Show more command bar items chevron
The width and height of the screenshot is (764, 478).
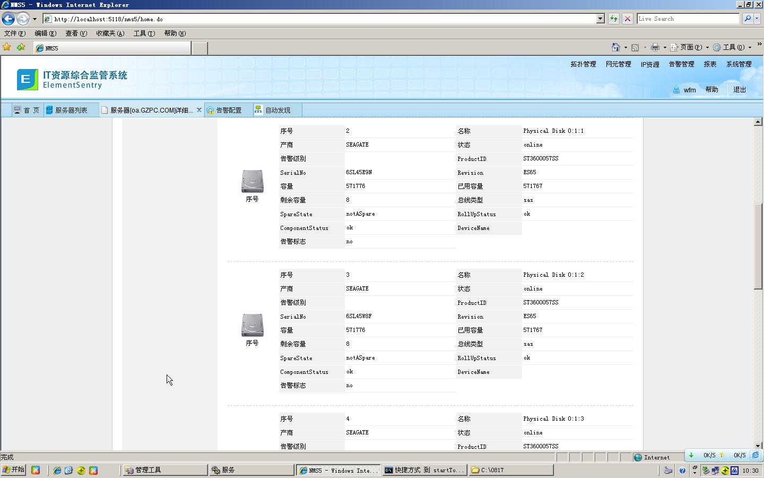[x=759, y=45]
